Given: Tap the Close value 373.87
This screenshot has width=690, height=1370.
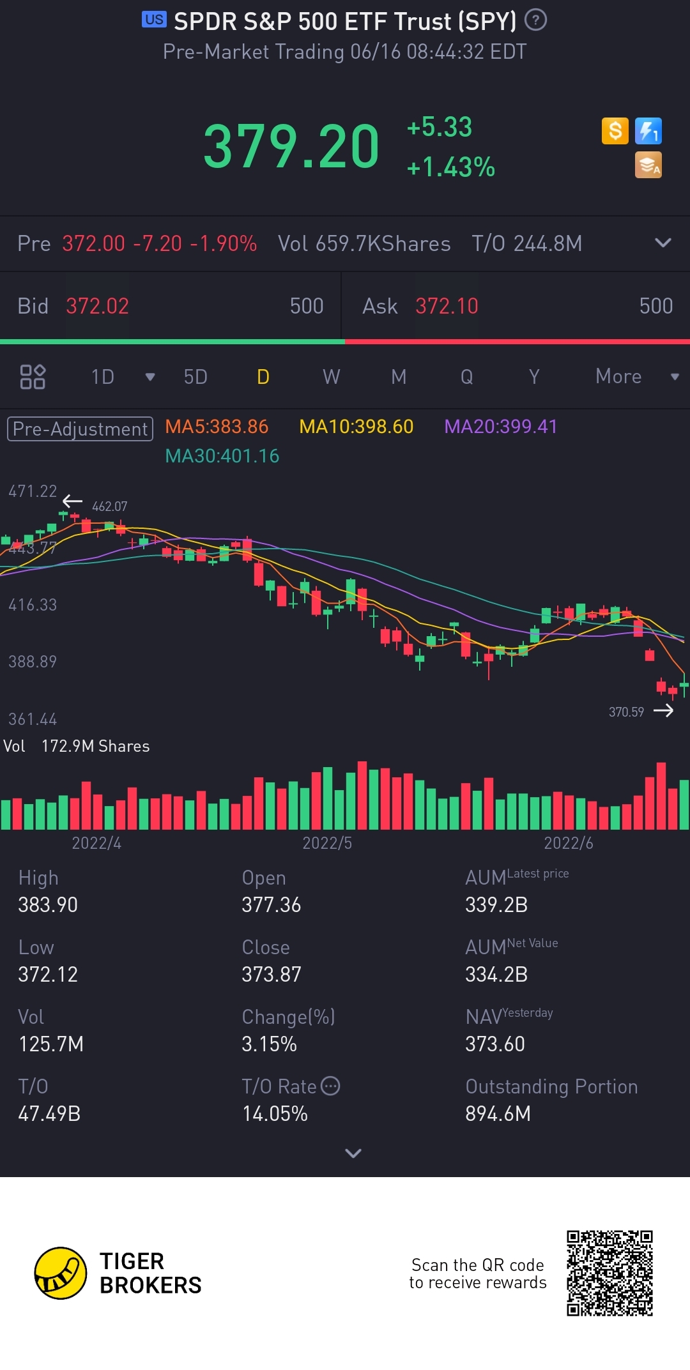Looking at the screenshot, I should point(271,974).
